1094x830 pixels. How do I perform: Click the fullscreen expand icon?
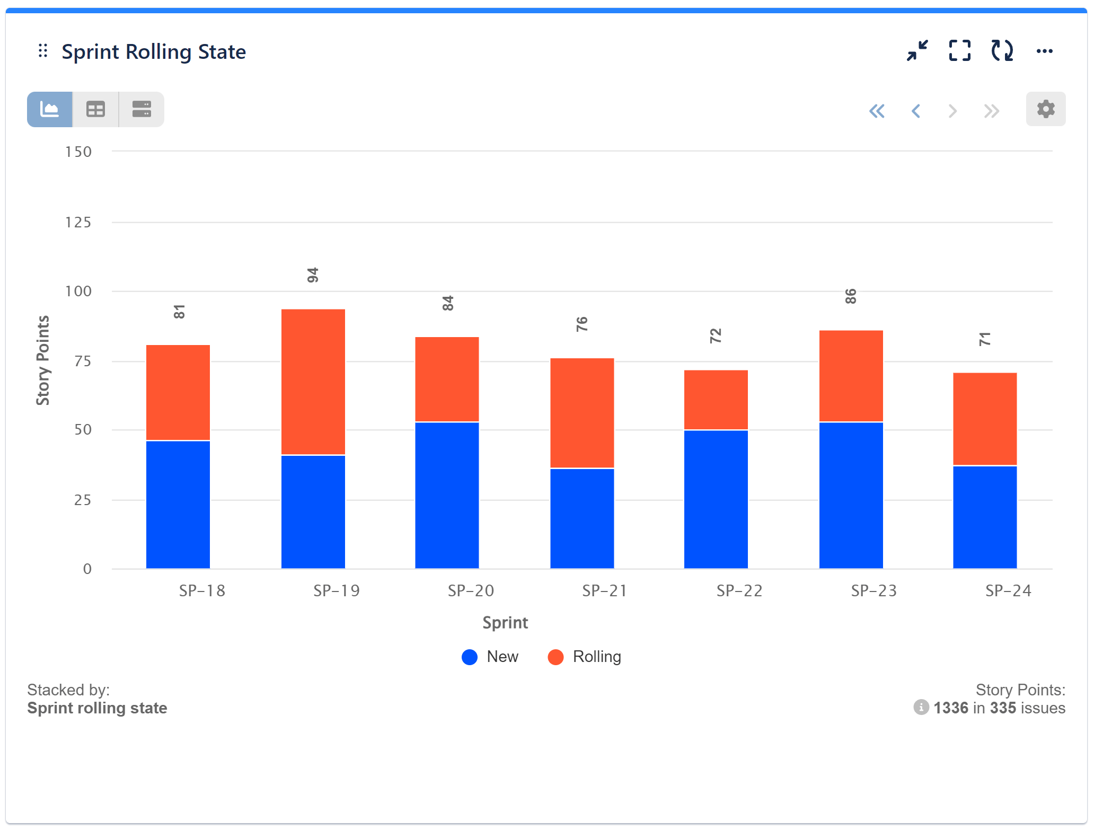(x=959, y=51)
